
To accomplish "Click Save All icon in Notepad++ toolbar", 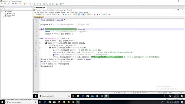I will pyautogui.click(x=41, y=14).
